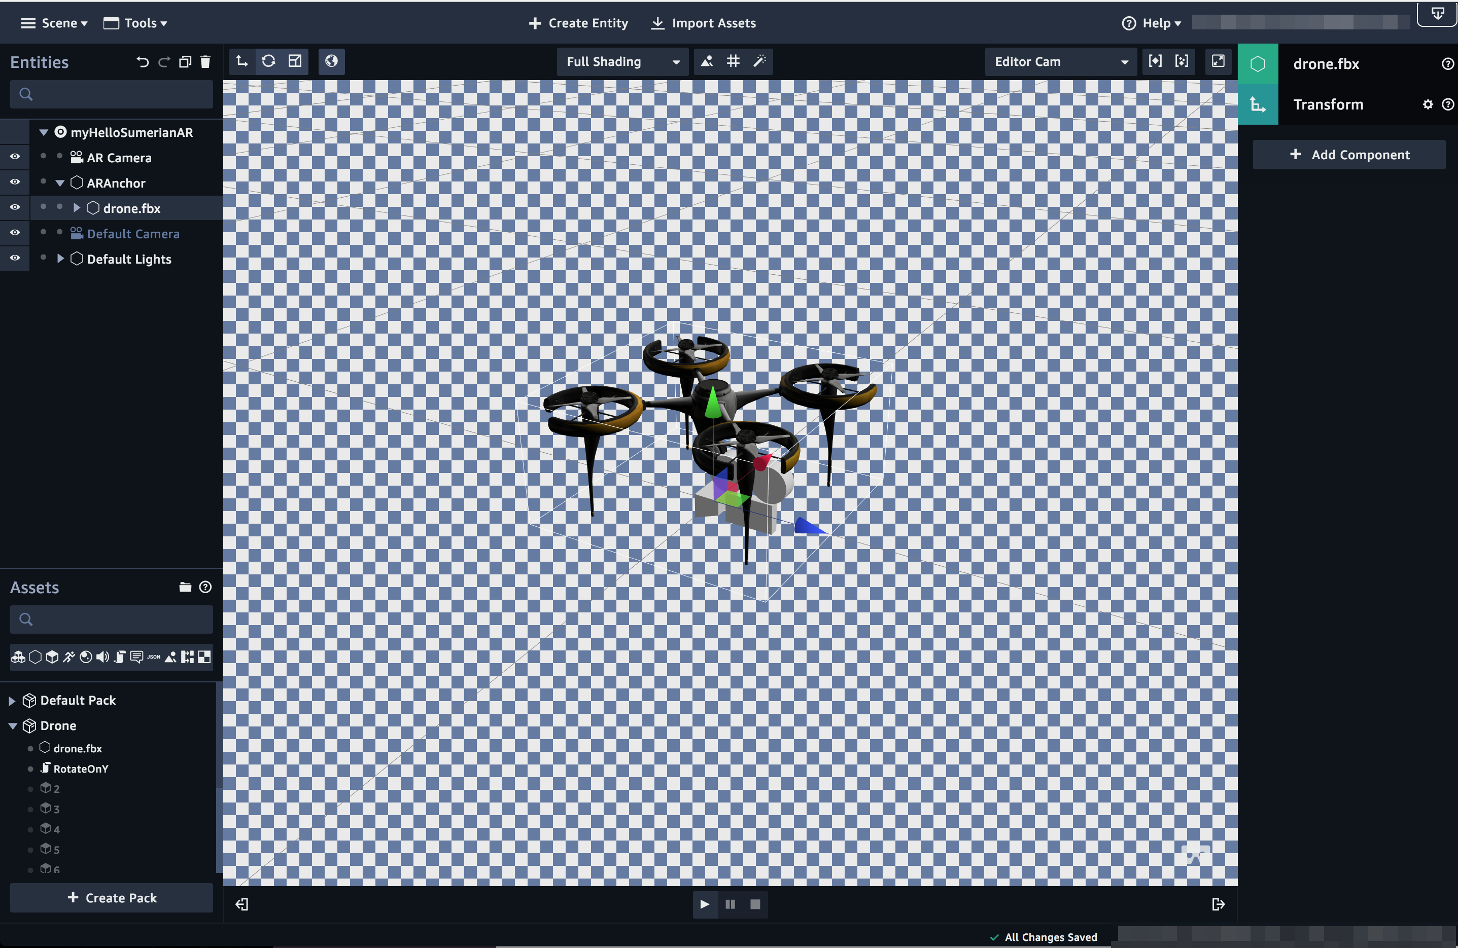Toggle visibility of ARCamera entity

point(15,157)
